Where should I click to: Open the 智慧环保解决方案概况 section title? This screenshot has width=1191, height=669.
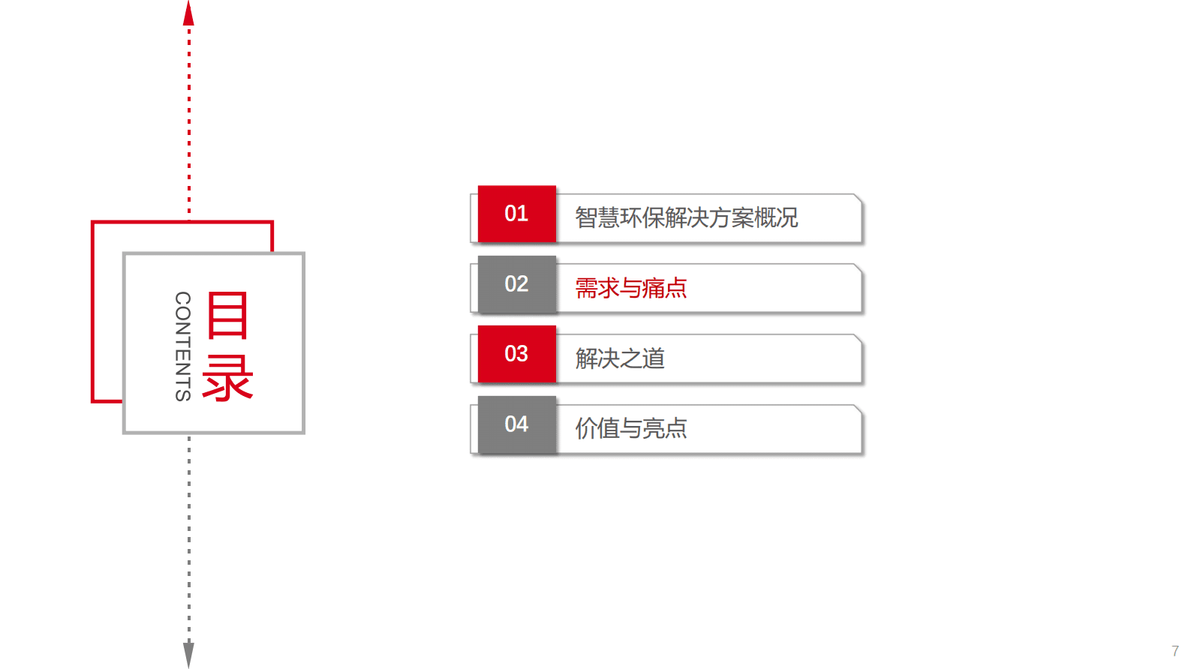coord(686,217)
